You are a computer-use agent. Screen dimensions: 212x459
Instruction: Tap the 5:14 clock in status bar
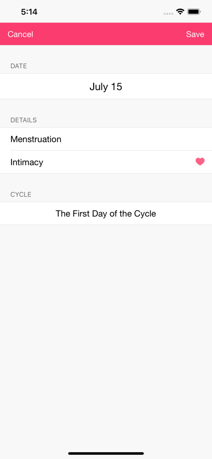(x=29, y=12)
